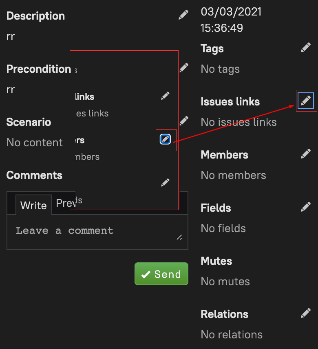This screenshot has height=349, width=318.
Task: Click the "No tags" placeholder text
Action: 220,69
